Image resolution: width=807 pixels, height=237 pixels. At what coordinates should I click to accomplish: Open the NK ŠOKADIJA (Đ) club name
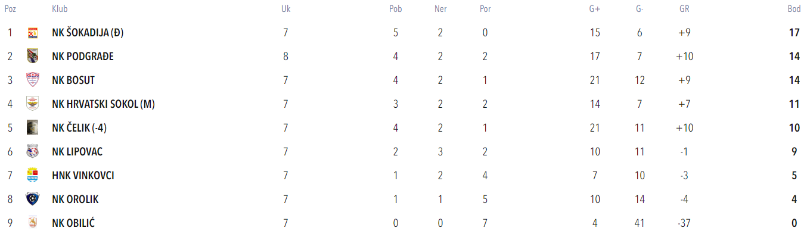coord(88,33)
